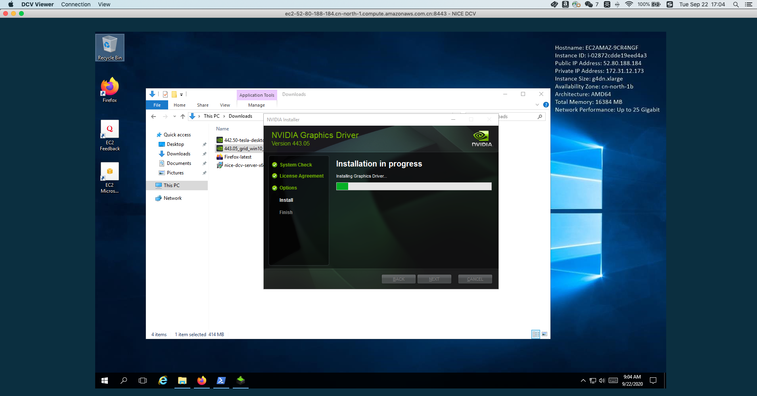
Task: Open the Connection menu in DCV Viewer
Action: [x=76, y=4]
